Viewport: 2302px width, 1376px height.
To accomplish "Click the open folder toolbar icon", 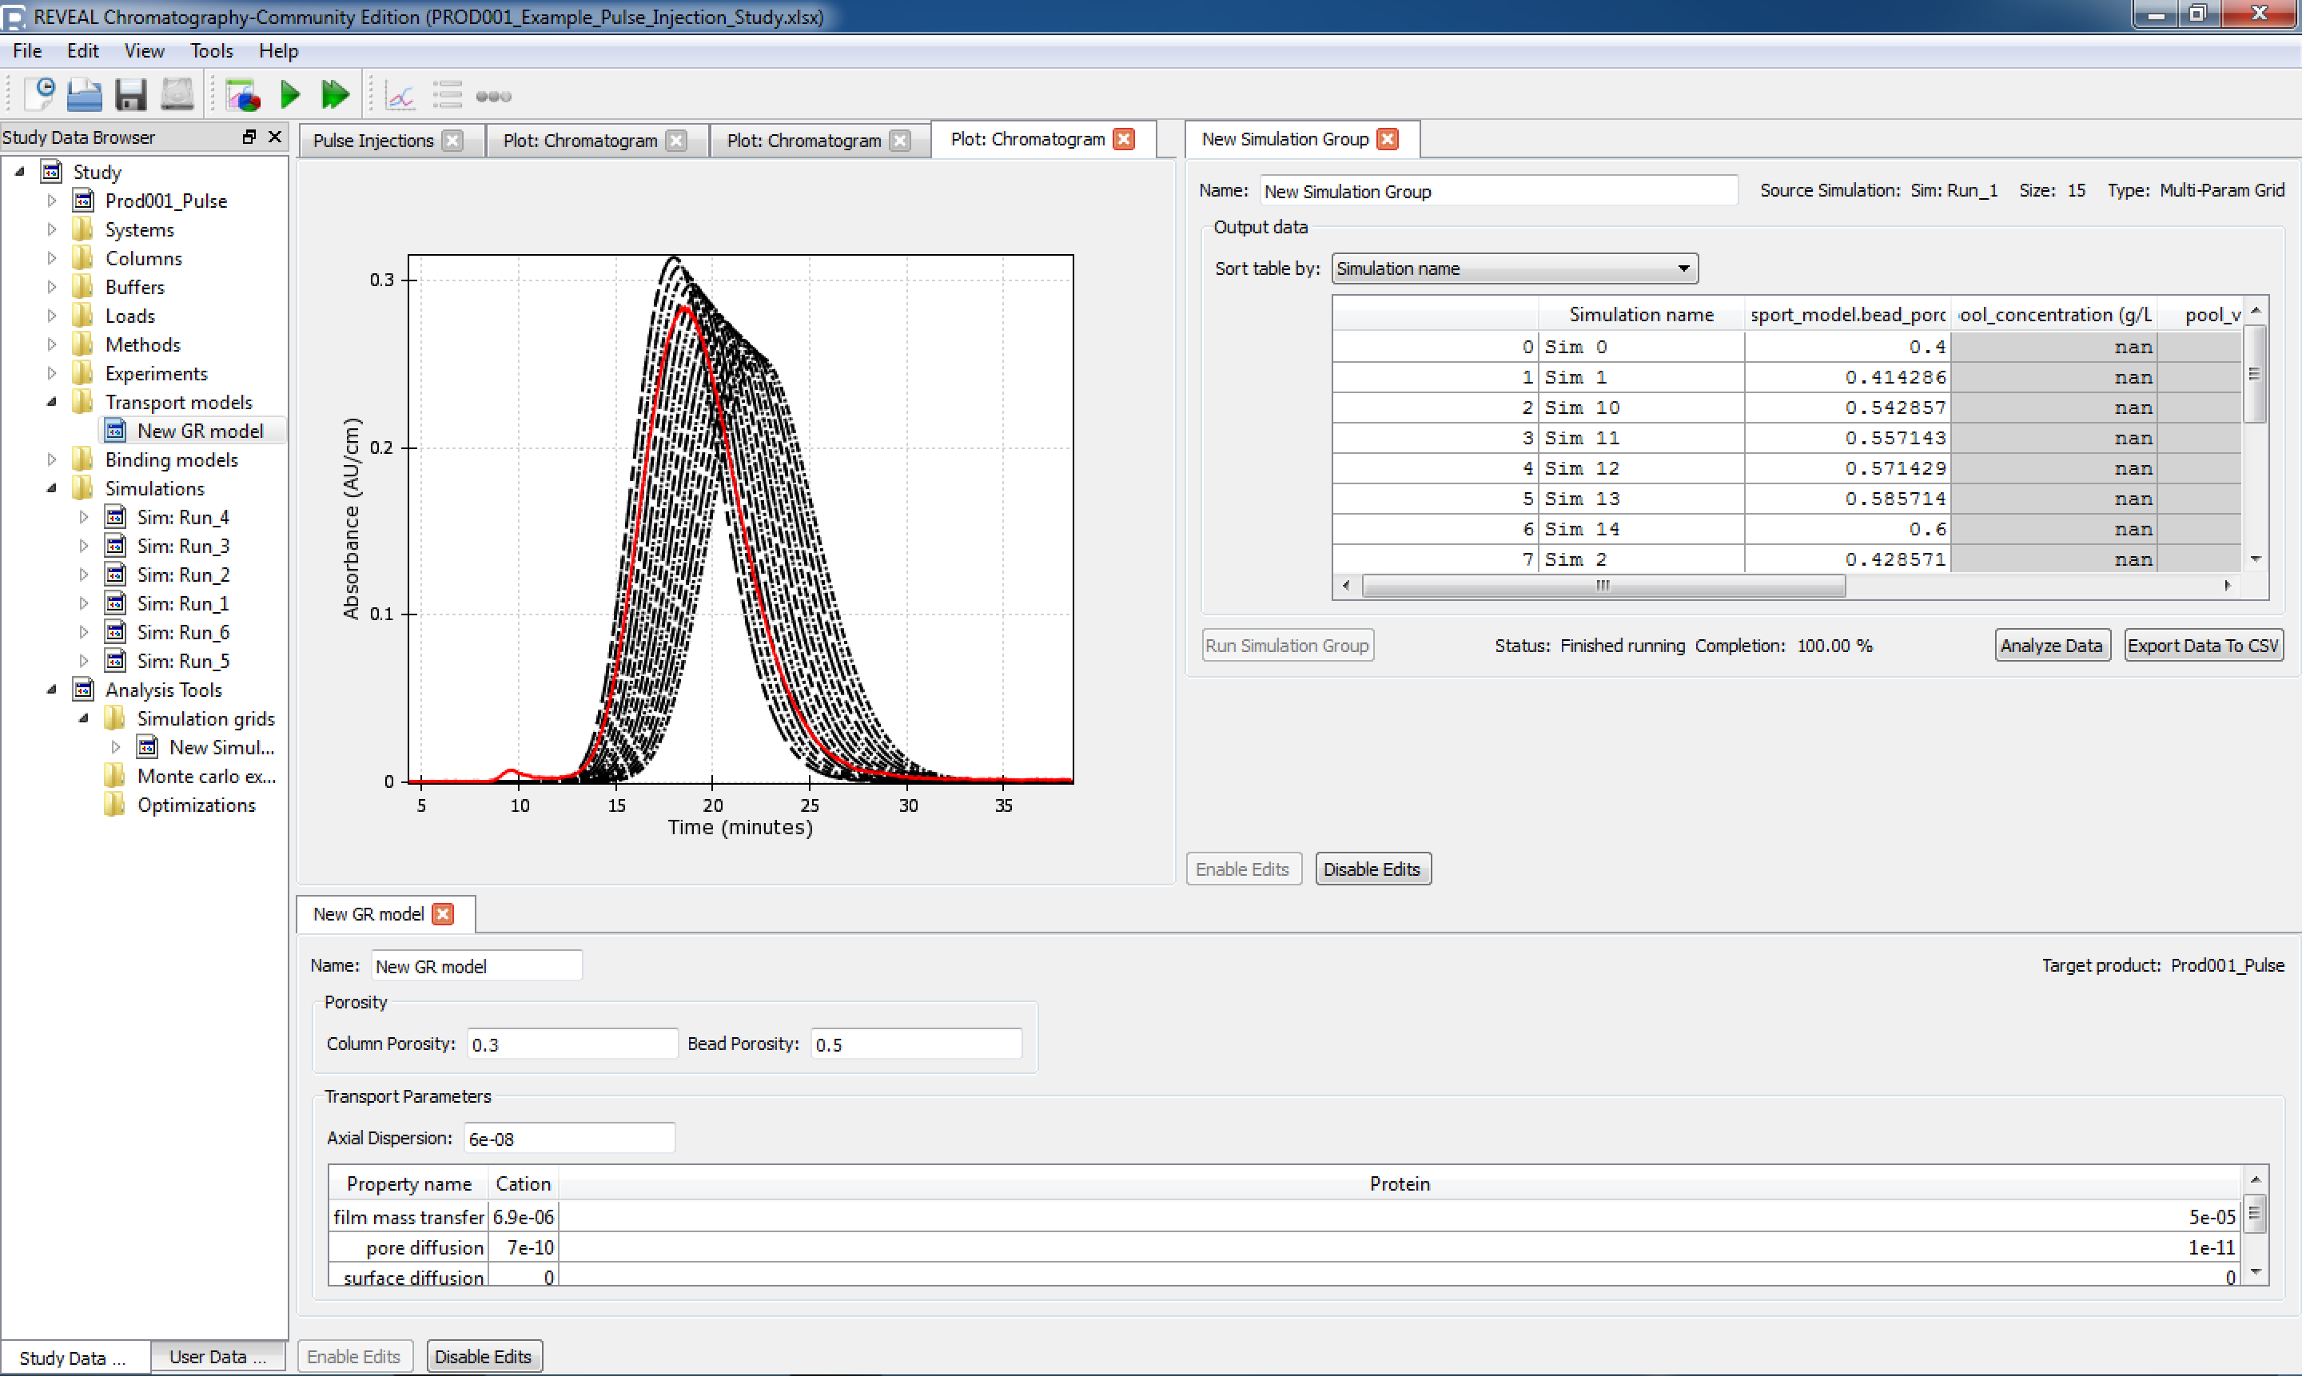I will coord(85,94).
